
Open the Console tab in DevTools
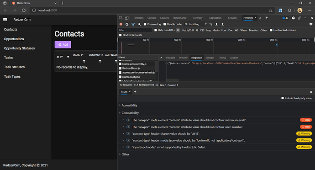pyautogui.click(x=152, y=18)
